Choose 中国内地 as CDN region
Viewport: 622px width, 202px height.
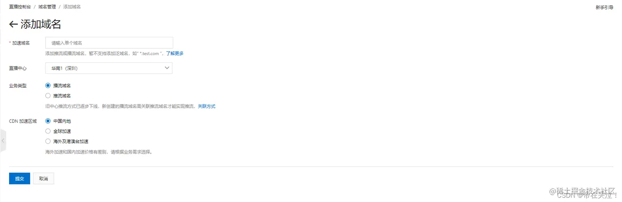click(x=48, y=121)
